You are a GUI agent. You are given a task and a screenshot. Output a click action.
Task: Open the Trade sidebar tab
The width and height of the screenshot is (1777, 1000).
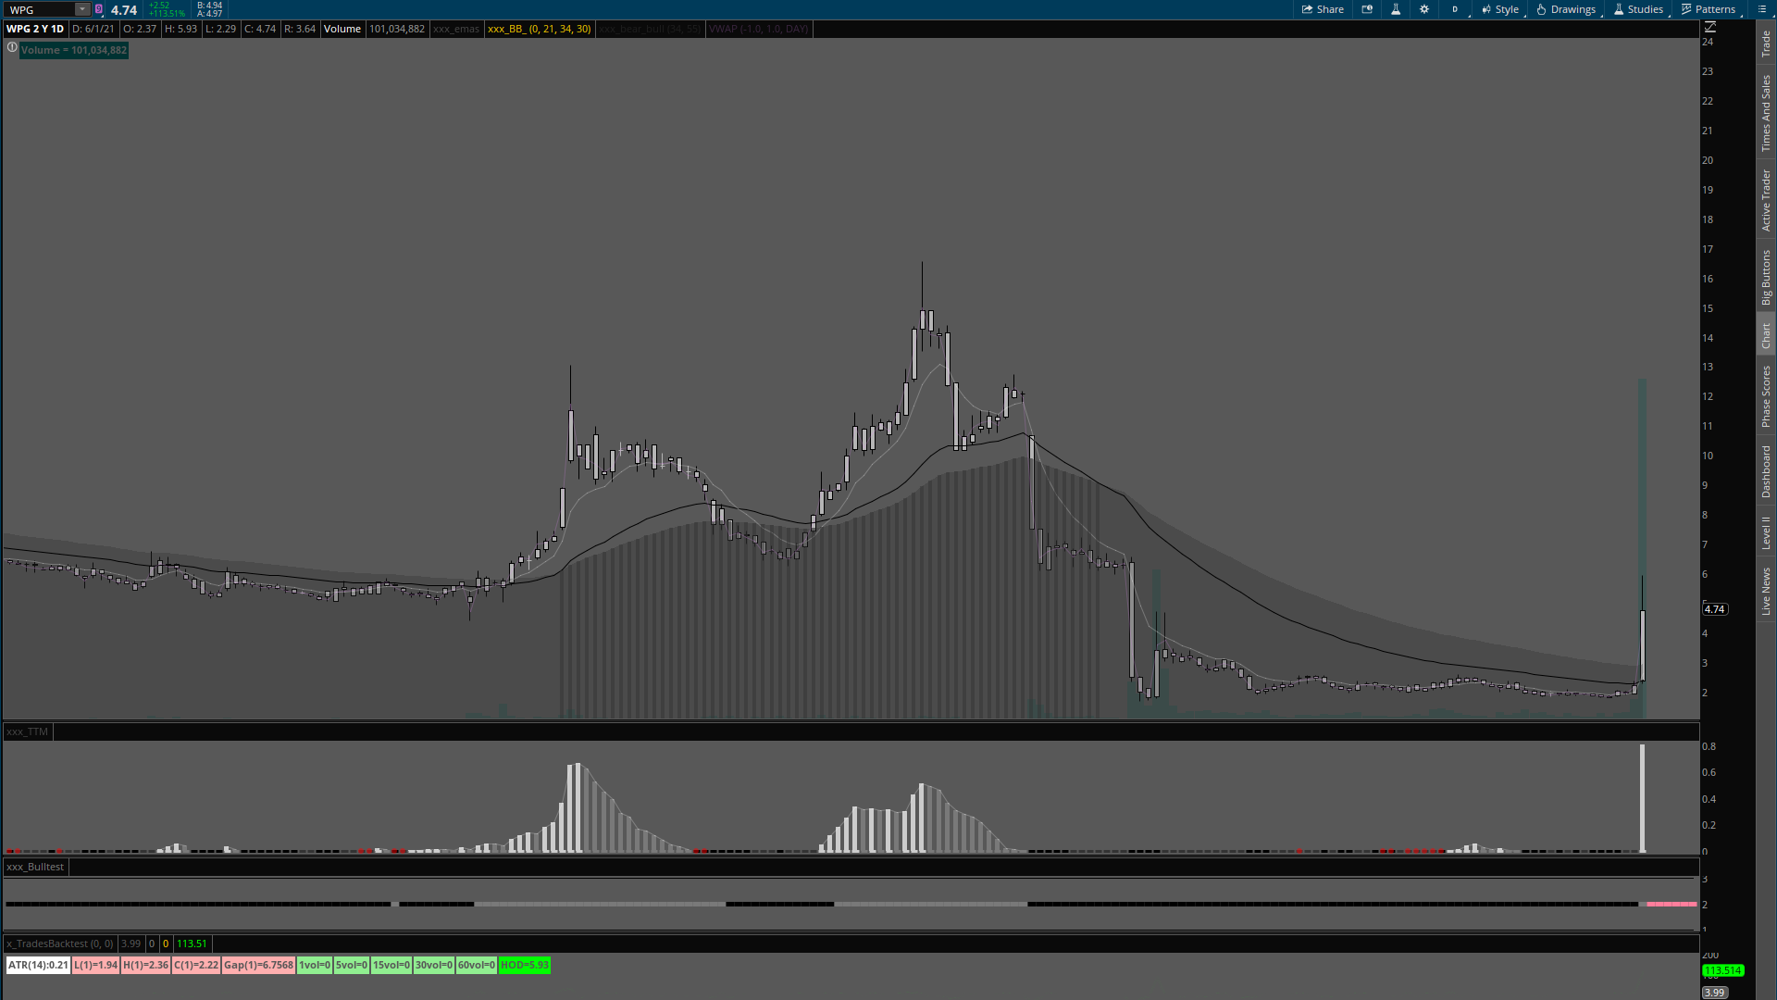(x=1766, y=42)
